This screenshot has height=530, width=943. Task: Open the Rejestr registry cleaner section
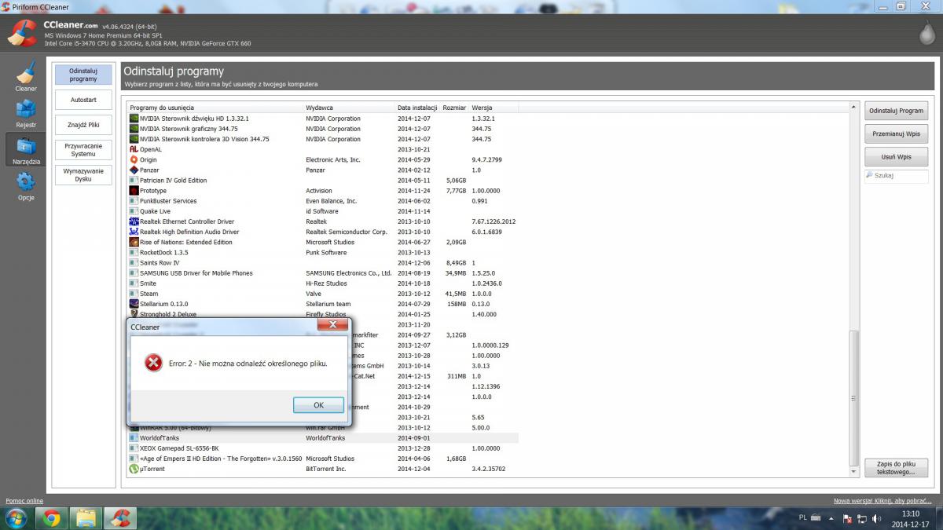(x=26, y=113)
